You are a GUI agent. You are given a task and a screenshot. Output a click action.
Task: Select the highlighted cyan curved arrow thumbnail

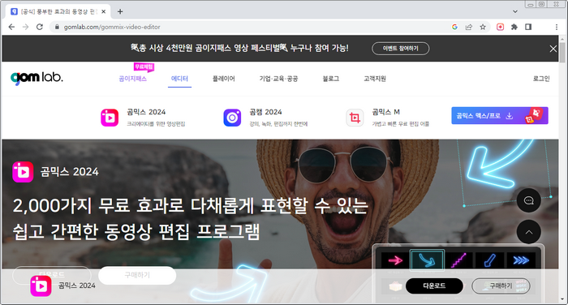pyautogui.click(x=427, y=260)
